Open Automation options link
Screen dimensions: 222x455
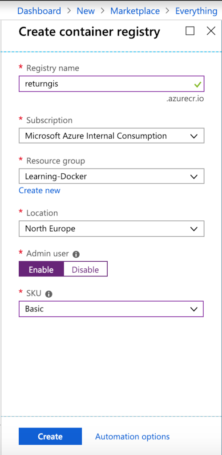coord(133,436)
